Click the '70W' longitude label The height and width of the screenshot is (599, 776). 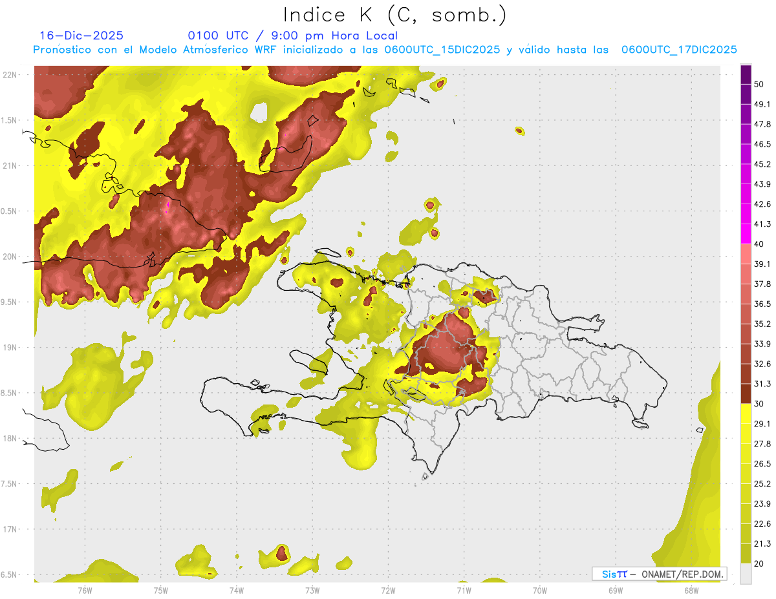(x=540, y=591)
